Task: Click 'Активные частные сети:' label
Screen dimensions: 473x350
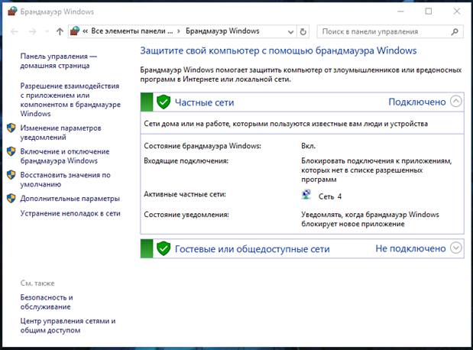Action: tap(185, 194)
